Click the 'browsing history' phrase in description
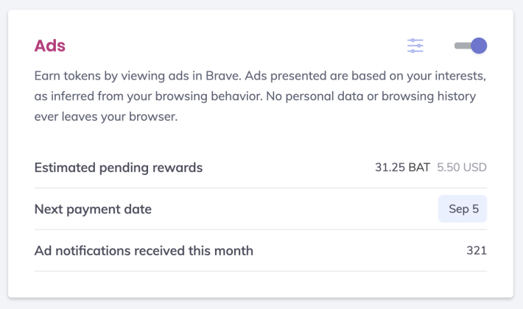The width and height of the screenshot is (523, 309). [x=429, y=96]
